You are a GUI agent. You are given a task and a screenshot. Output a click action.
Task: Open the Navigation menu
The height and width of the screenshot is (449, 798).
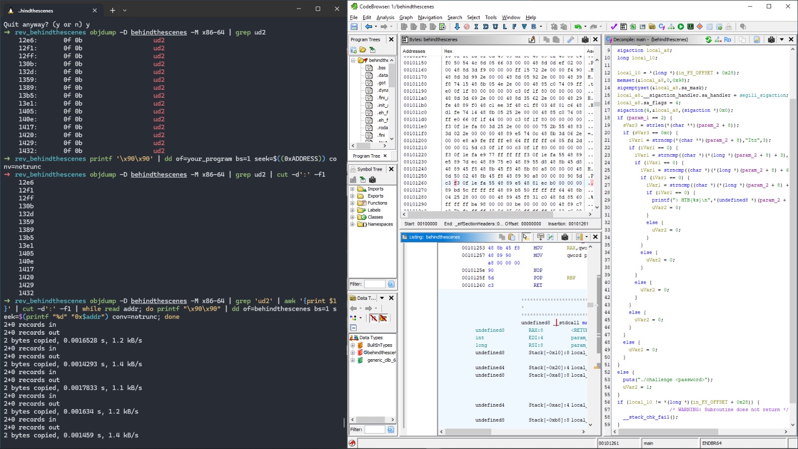coord(430,17)
